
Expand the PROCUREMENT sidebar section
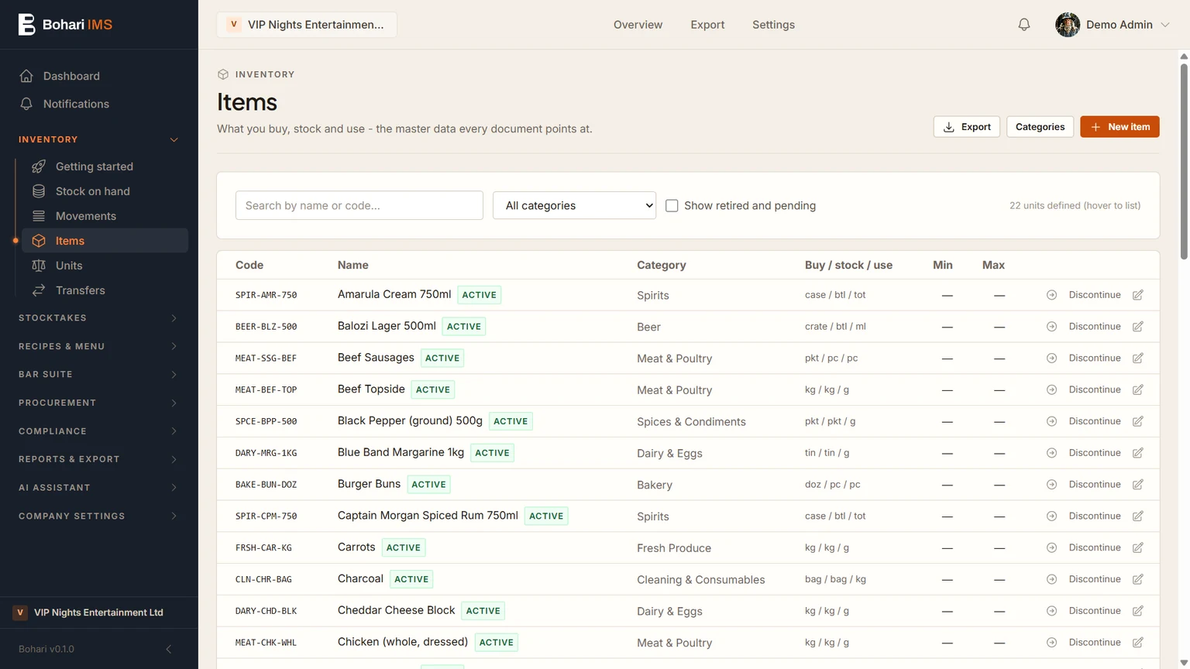coord(99,403)
